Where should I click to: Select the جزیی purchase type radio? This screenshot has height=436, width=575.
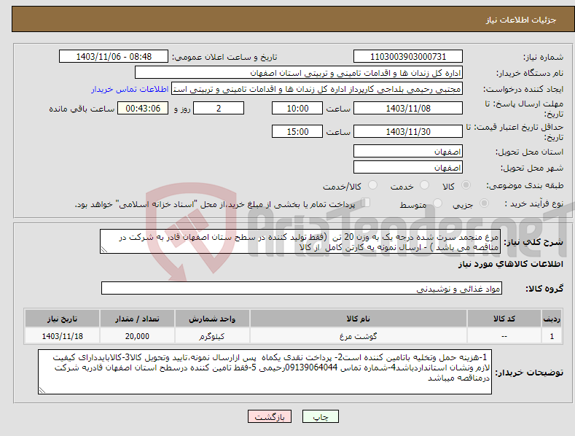click(484, 203)
